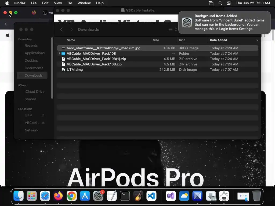Open the App Store dock icon
The width and height of the screenshot is (275, 206).
tap(85, 196)
